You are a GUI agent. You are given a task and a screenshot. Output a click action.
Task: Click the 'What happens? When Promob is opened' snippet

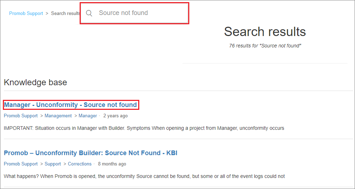click(x=144, y=176)
